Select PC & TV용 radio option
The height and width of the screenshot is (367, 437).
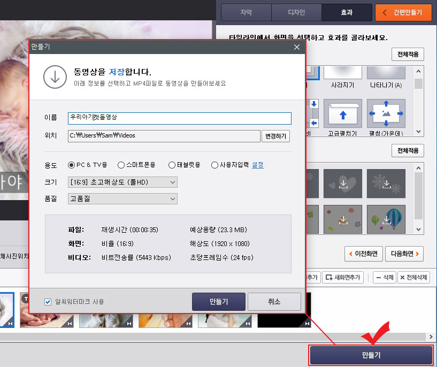pos(71,165)
